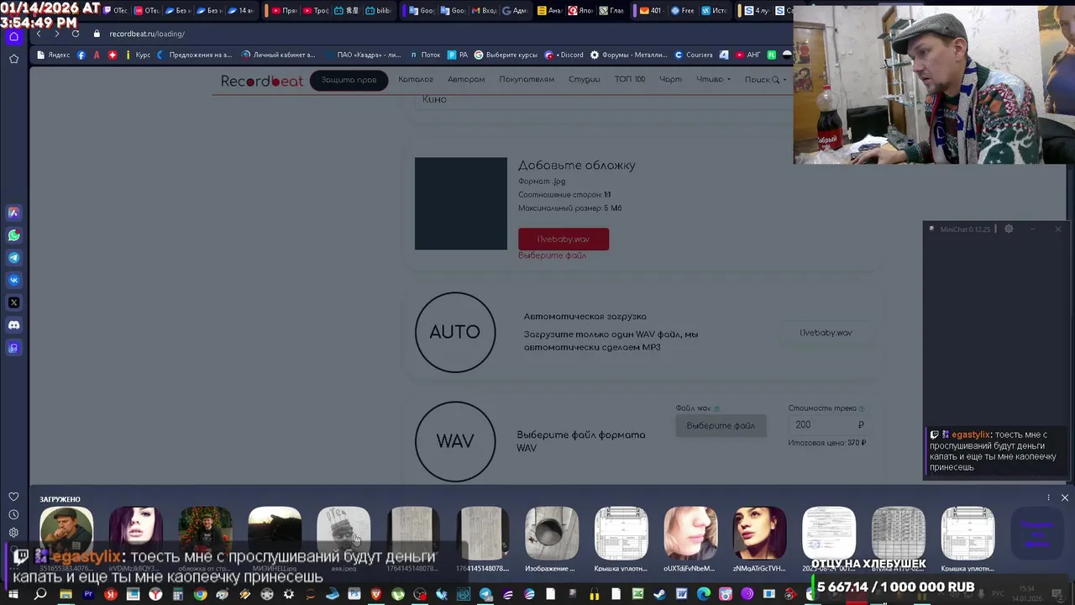Image resolution: width=1075 pixels, height=605 pixels.
Task: Expand the Чтиво dropdown menu
Action: click(x=713, y=80)
